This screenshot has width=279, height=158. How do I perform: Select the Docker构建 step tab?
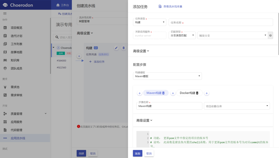coord(187,93)
